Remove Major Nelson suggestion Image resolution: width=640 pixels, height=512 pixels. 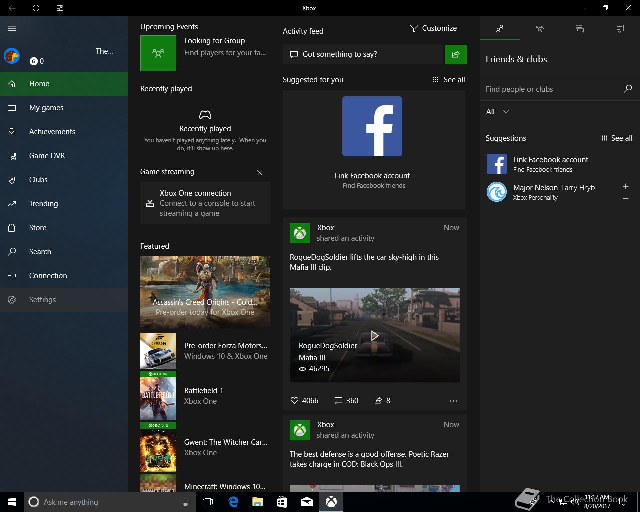point(625,198)
